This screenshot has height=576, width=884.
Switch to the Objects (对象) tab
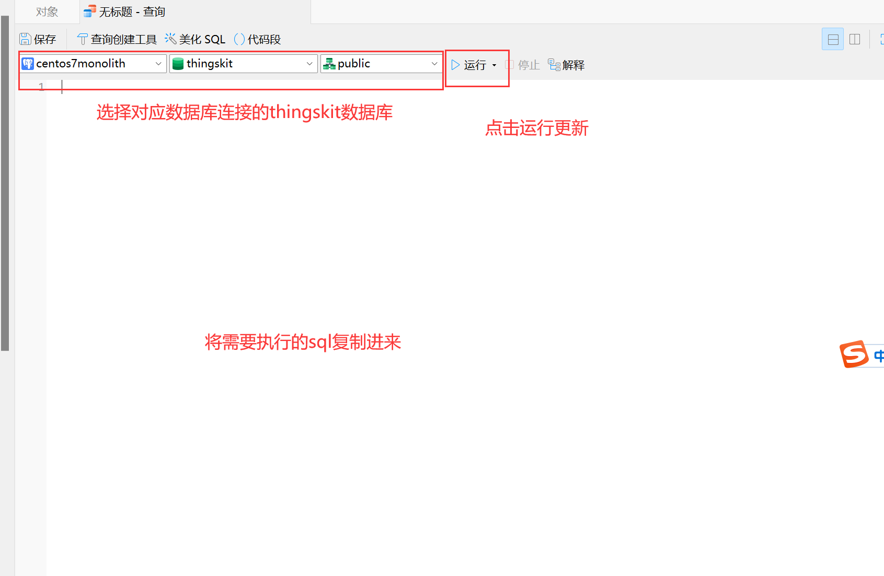[47, 11]
